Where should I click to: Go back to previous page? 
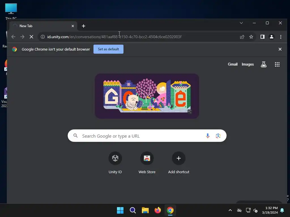coord(13,37)
